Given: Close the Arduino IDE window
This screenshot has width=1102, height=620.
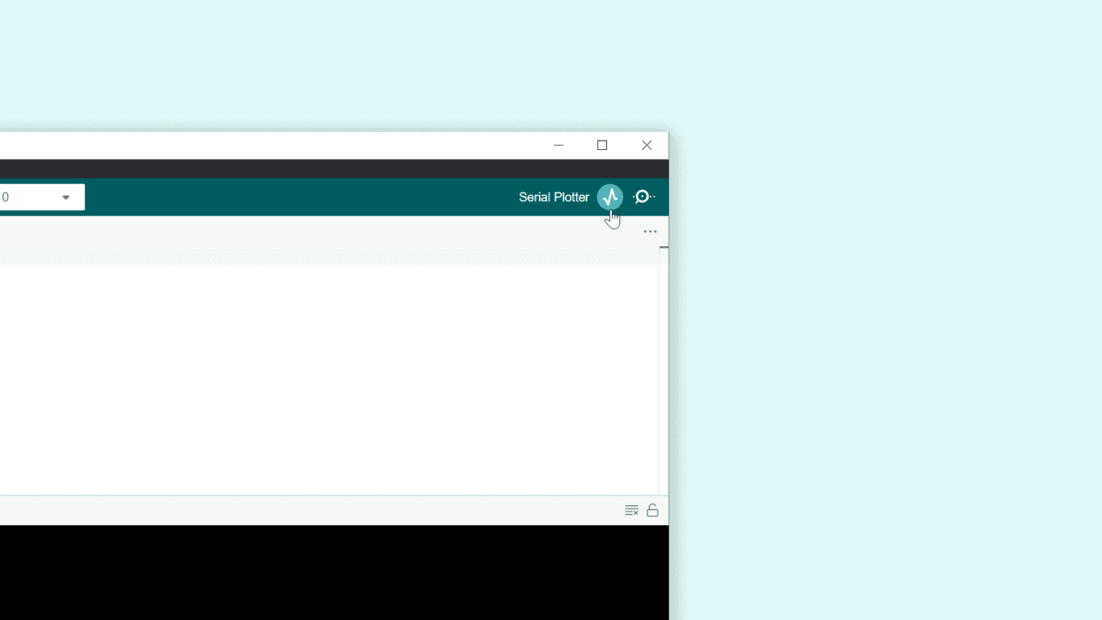Looking at the screenshot, I should 647,145.
